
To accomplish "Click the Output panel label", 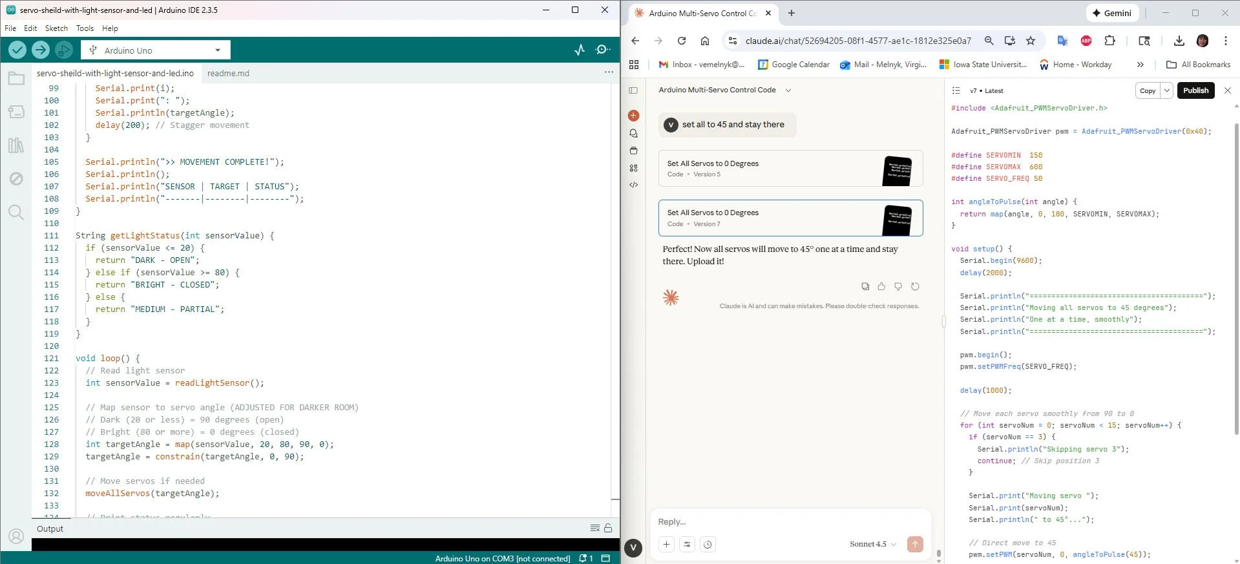I will [50, 528].
